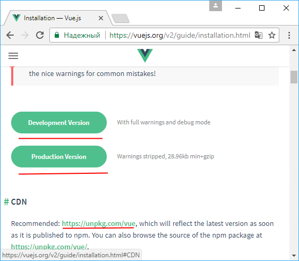Screen dimensions: 299x261
Task: Click the 'Надежный' secure label
Action: pos(82,35)
